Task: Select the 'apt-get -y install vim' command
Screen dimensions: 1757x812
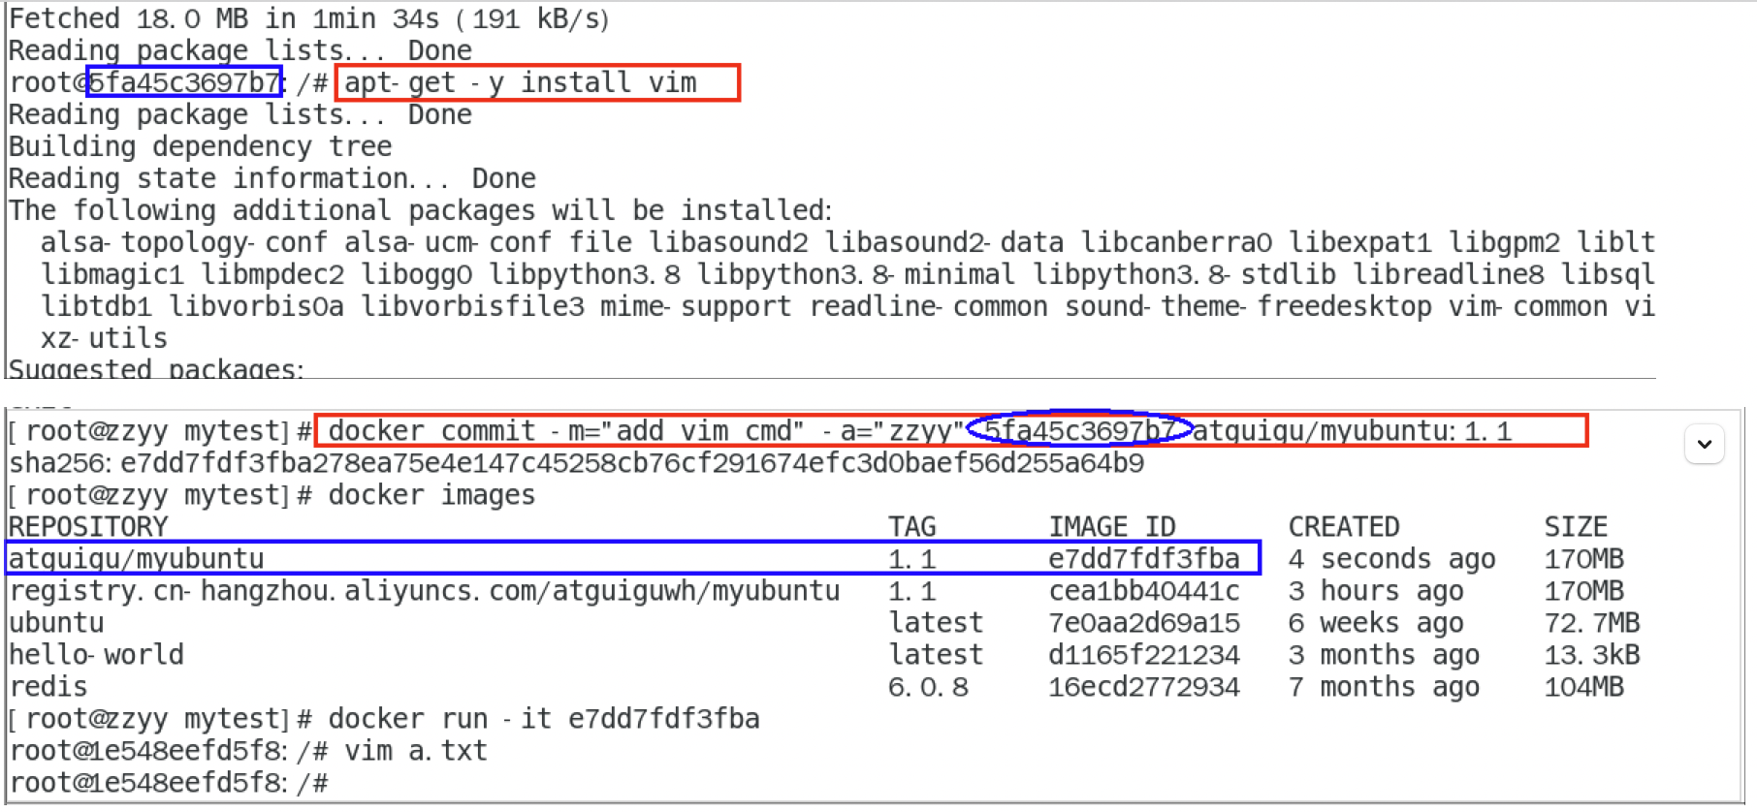Action: tap(521, 83)
